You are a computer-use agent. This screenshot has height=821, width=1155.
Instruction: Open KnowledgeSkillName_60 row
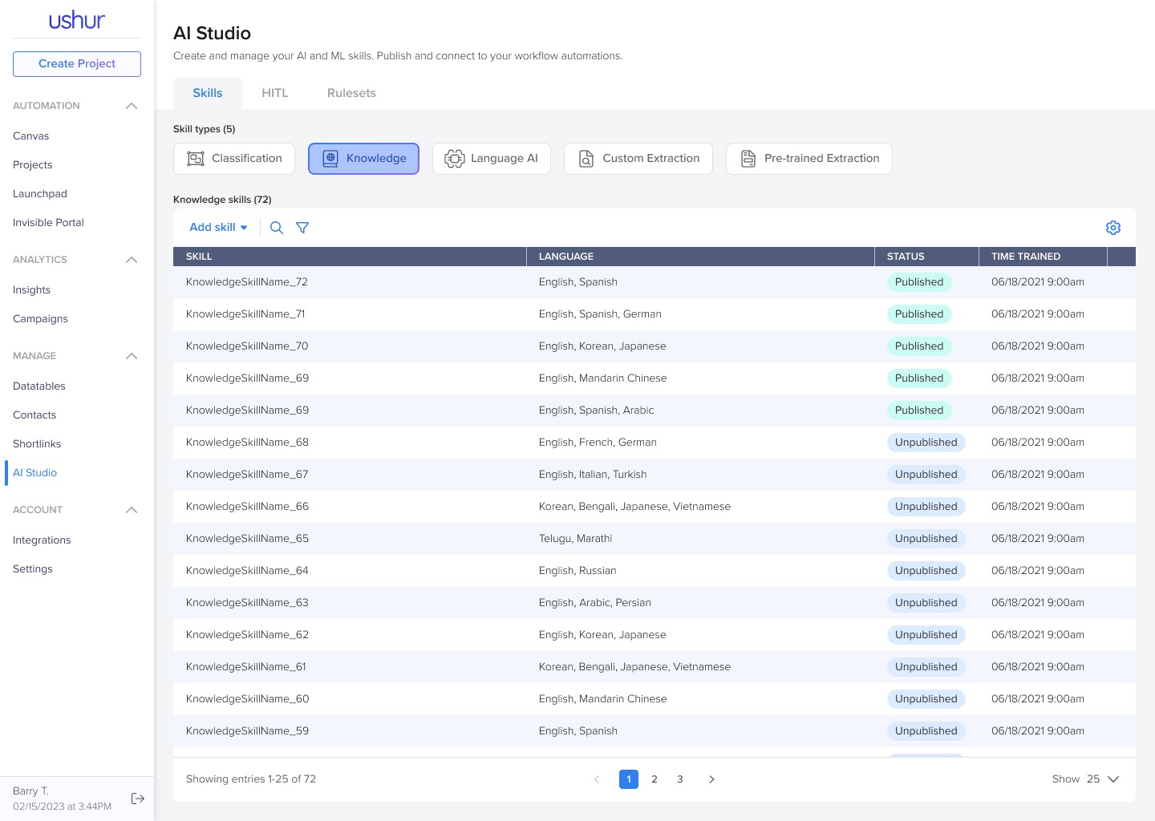pos(654,699)
